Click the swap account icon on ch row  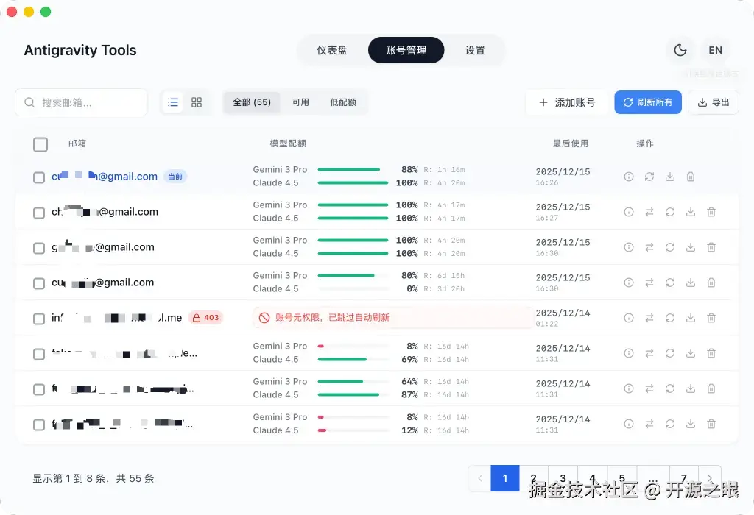click(649, 212)
